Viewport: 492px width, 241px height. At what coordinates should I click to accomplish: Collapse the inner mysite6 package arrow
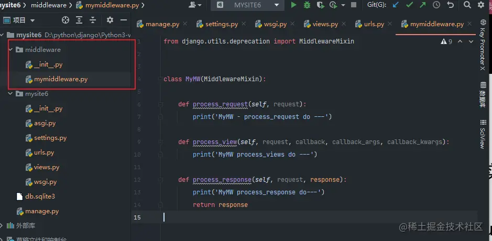[x=10, y=93]
